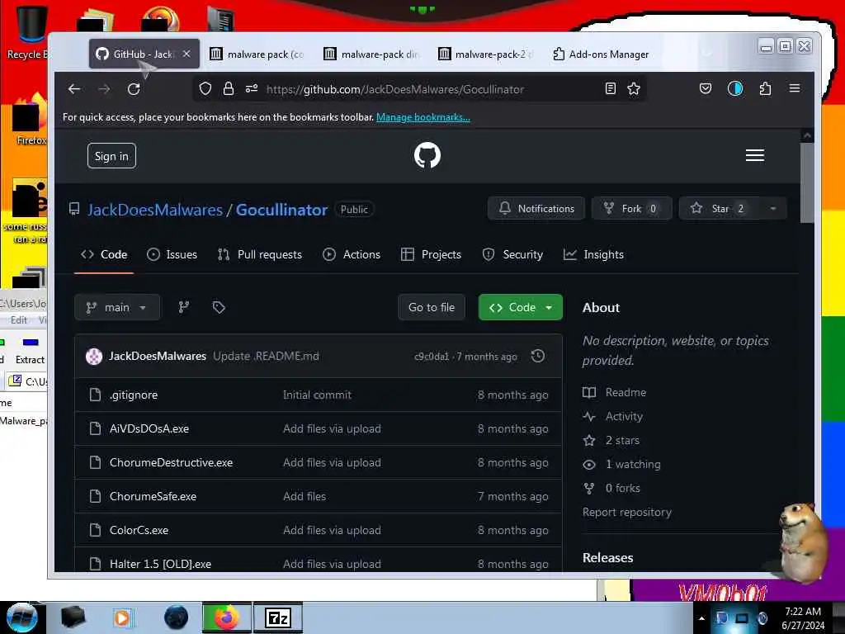Click the taskbar clock showing 7:22 AM
This screenshot has width=845, height=634.
click(803, 618)
